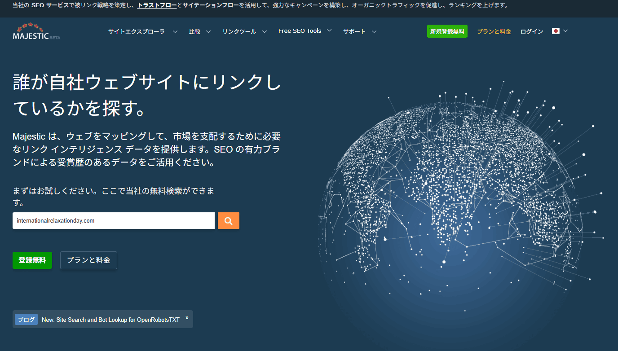Open the language selector chevron

point(565,31)
